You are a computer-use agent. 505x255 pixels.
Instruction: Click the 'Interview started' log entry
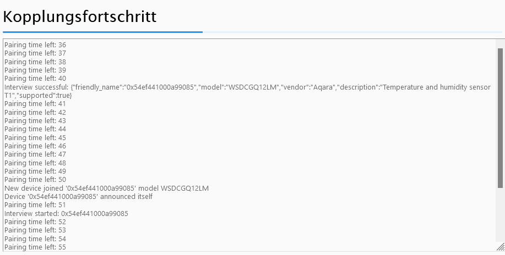[x=66, y=214]
